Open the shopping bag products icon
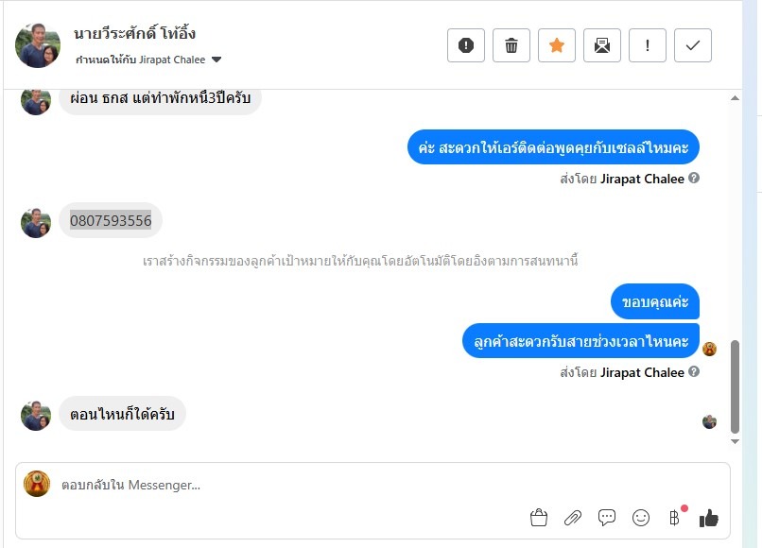 click(539, 517)
